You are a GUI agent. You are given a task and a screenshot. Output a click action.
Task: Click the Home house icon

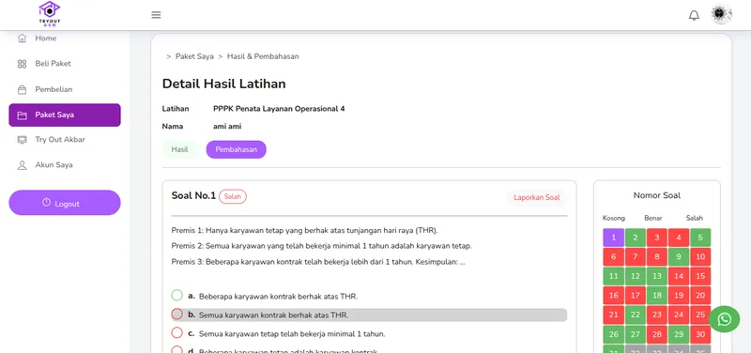pos(22,38)
